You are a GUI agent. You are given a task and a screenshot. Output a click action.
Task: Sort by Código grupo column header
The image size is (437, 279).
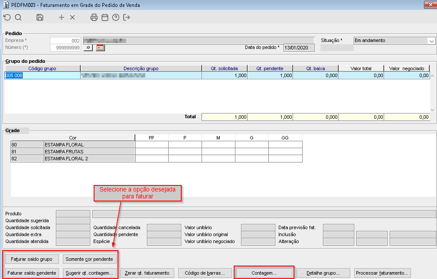[x=42, y=68]
